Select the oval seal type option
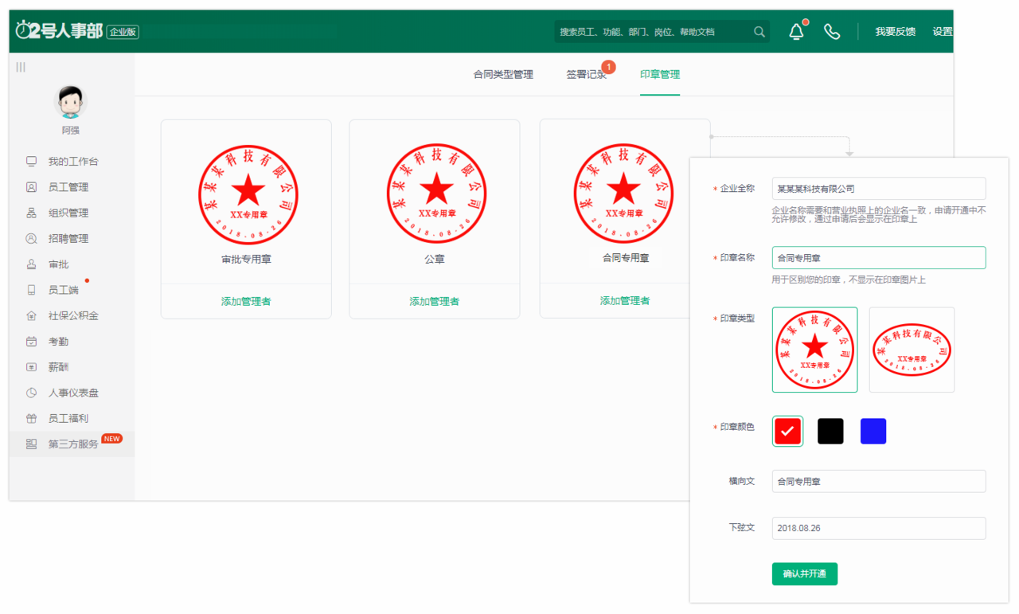Viewport: 1019px width, 614px height. pyautogui.click(x=912, y=350)
